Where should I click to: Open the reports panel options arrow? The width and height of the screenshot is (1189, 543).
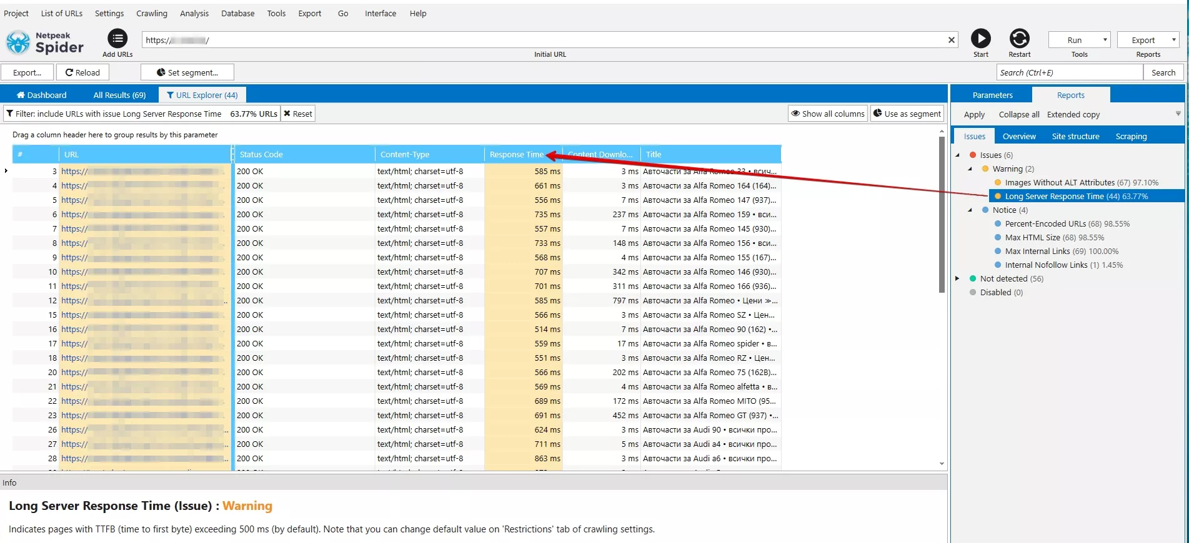(x=1178, y=114)
